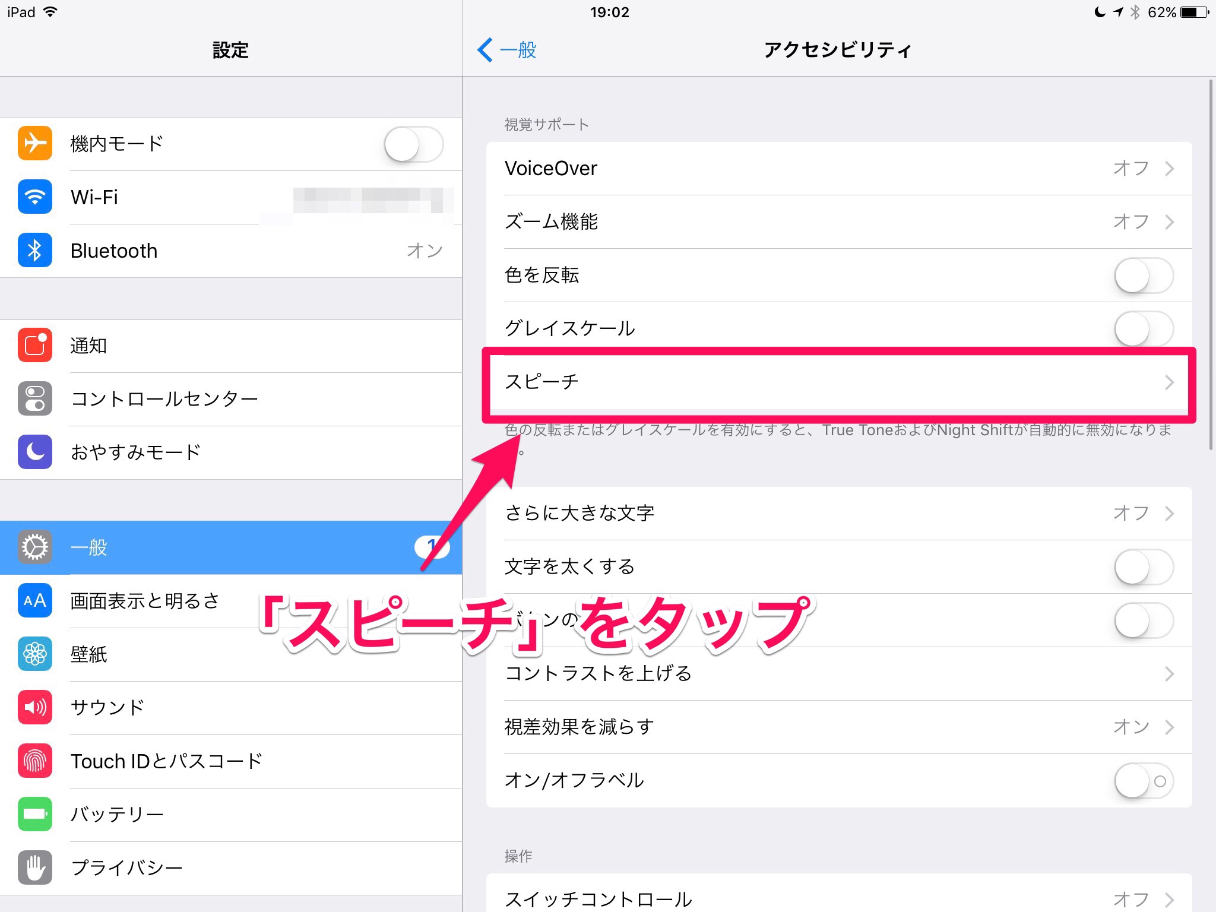
Task: Tap the Bluetooth icon in the sidebar
Action: (34, 251)
